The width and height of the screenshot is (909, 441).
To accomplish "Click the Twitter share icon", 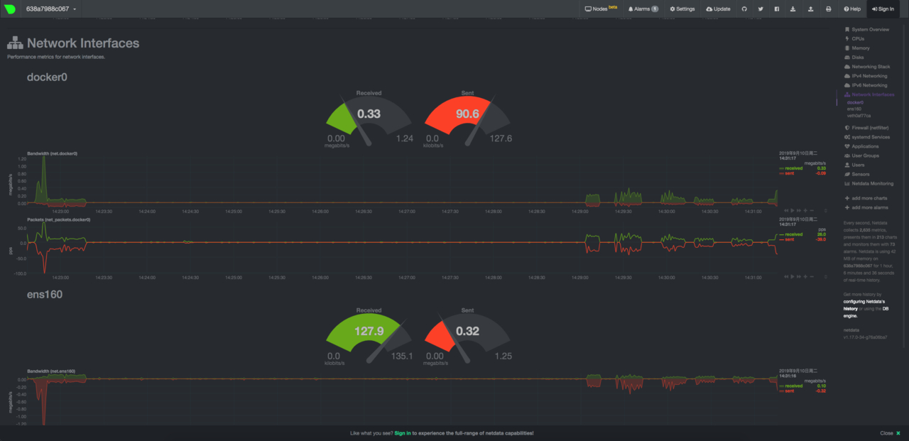I will pos(761,9).
